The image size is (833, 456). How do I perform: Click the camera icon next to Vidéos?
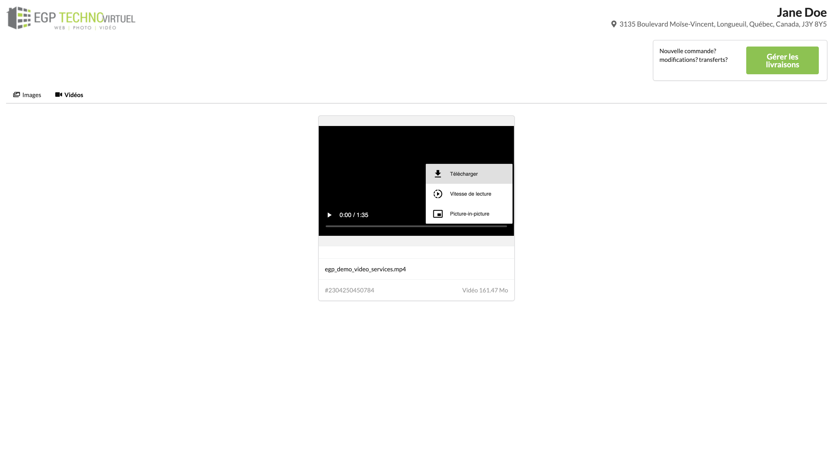click(x=58, y=94)
